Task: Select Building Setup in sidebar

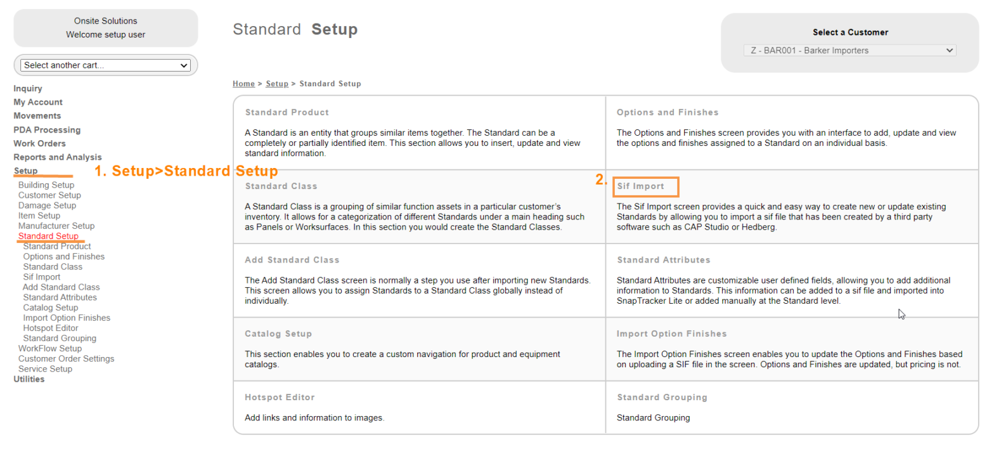Action: (46, 185)
